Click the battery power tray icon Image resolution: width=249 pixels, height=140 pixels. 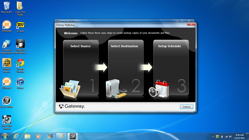point(222,136)
